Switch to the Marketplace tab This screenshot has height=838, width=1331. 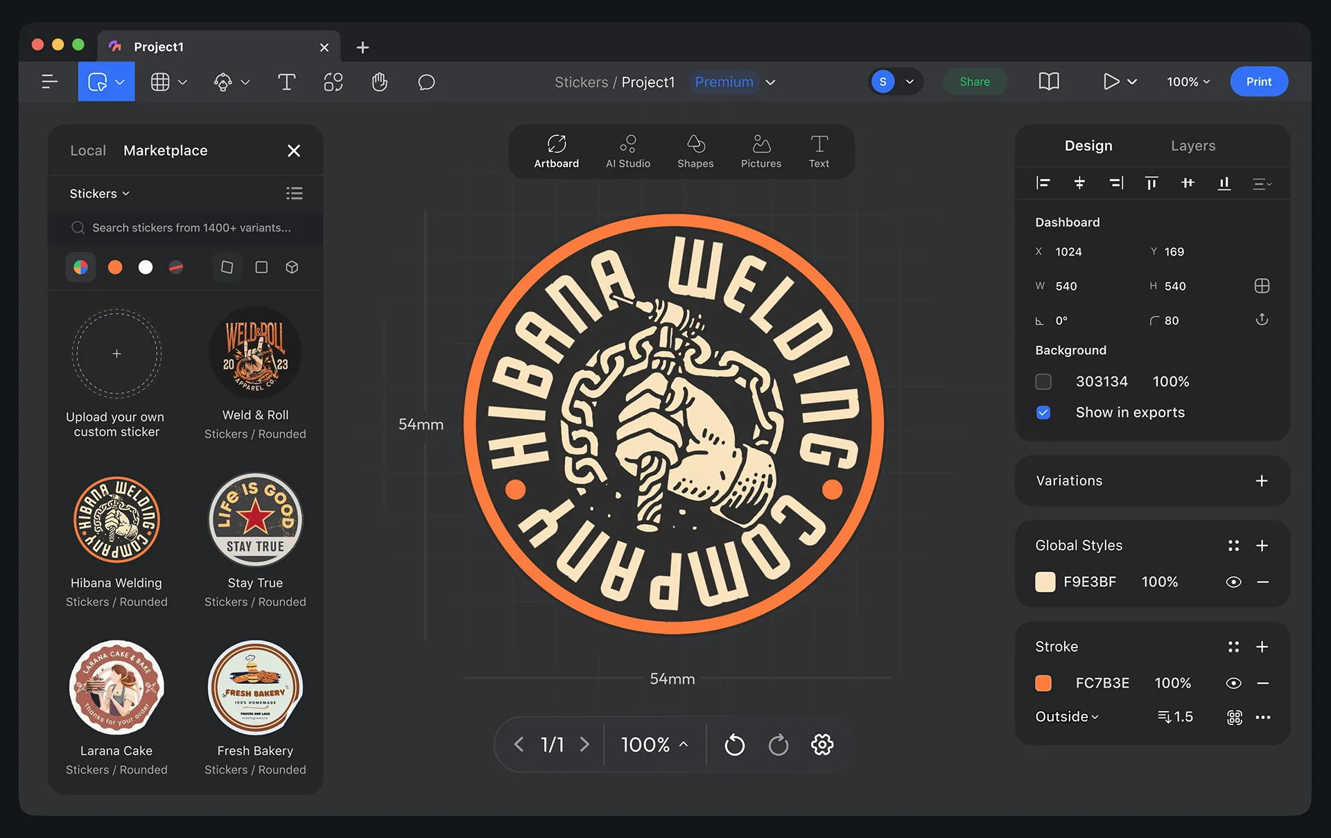coord(165,150)
